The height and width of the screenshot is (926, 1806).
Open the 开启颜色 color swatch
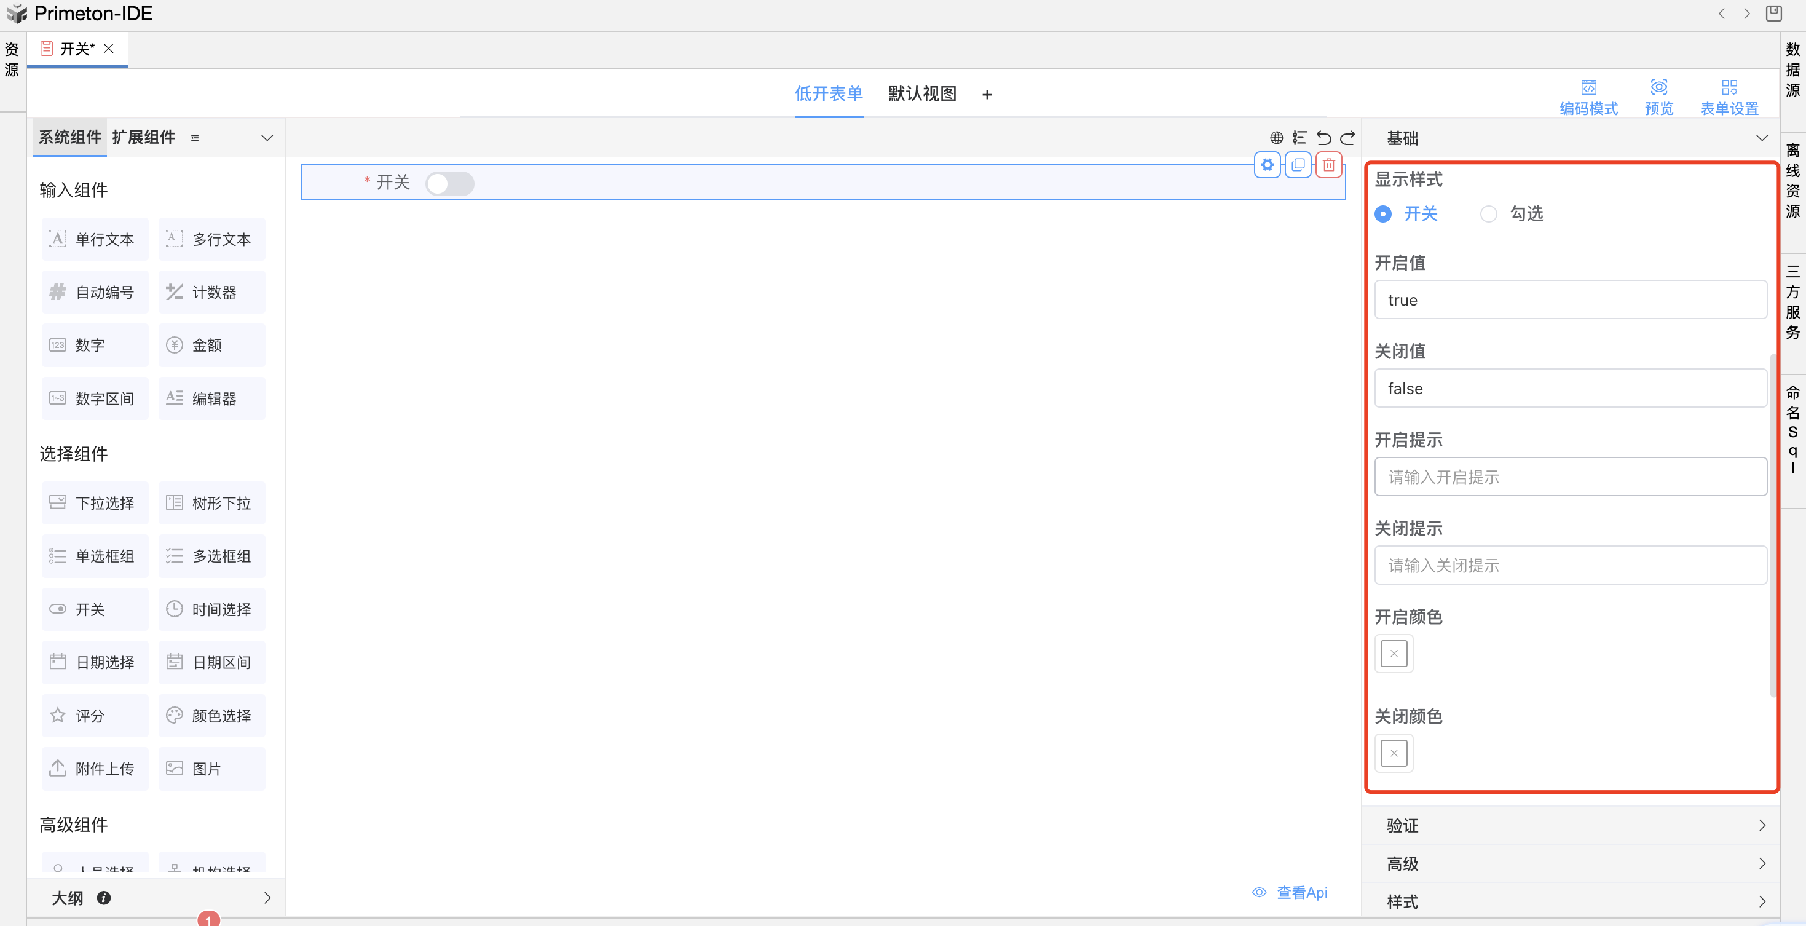1393,654
